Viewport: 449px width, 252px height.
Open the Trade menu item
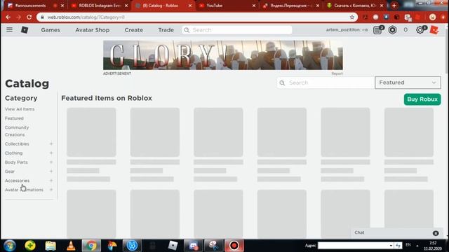tap(166, 29)
